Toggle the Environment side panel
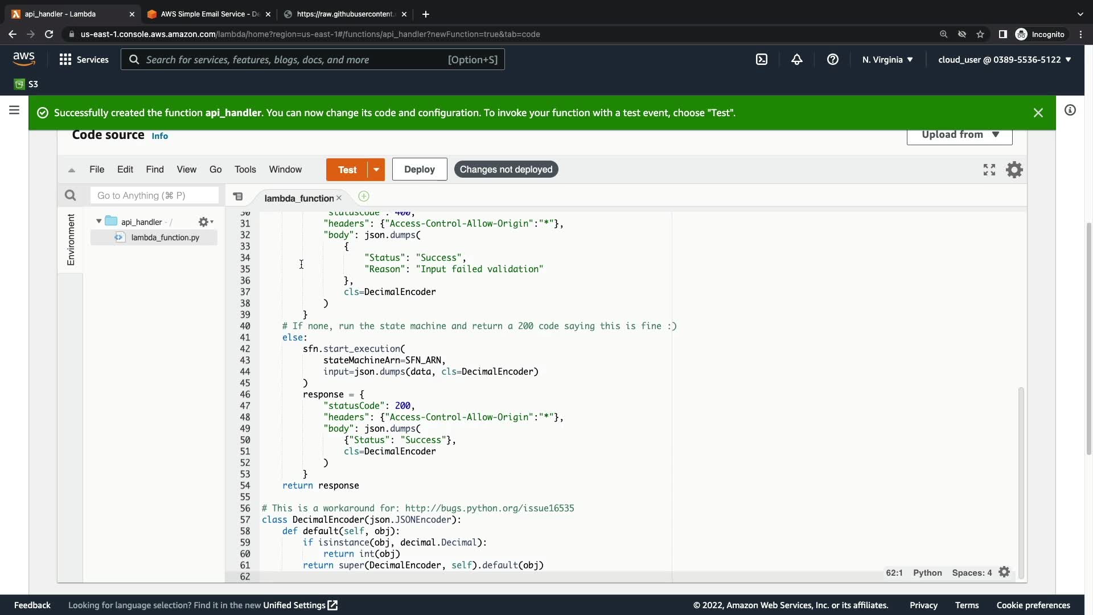 coord(71,239)
